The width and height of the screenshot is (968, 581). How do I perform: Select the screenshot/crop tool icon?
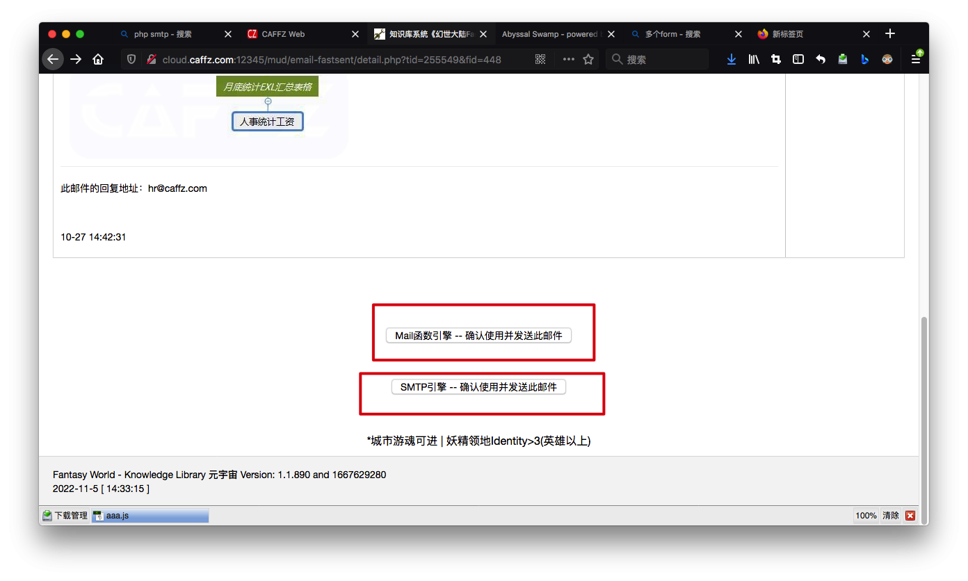tap(775, 59)
